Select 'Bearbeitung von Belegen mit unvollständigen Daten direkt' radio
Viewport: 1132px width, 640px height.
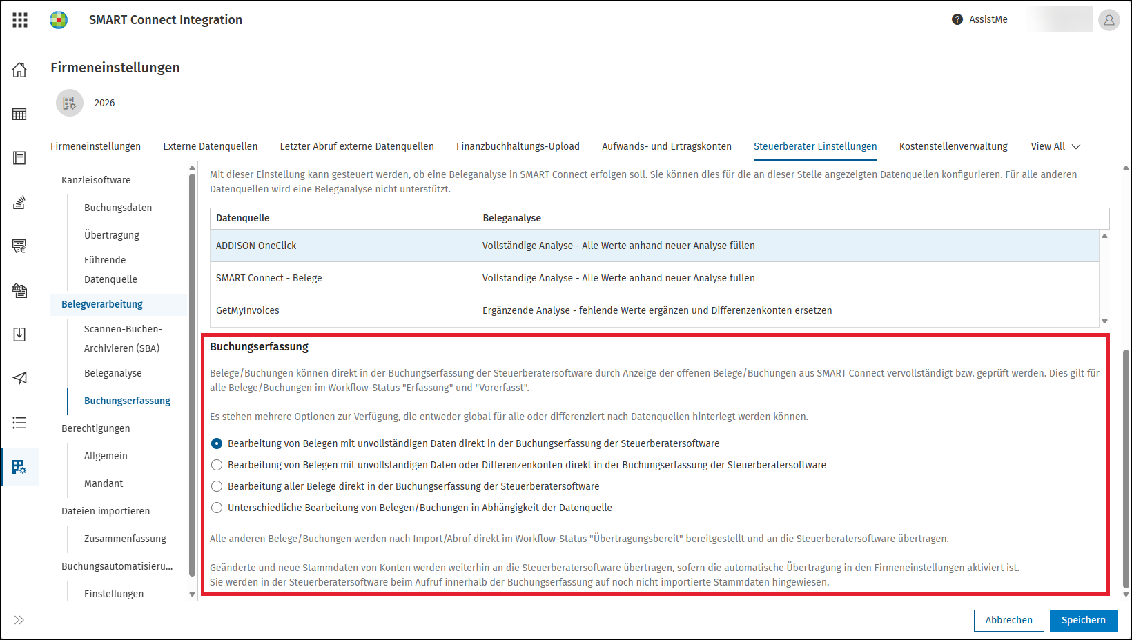(x=217, y=443)
